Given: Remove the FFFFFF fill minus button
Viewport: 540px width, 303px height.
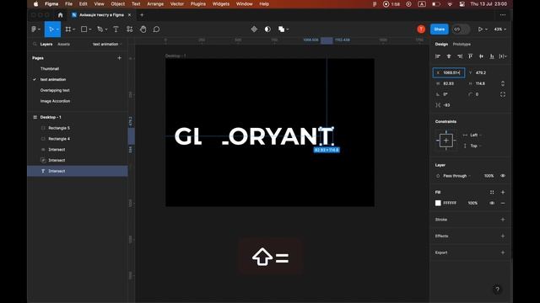Looking at the screenshot, I should click(503, 203).
